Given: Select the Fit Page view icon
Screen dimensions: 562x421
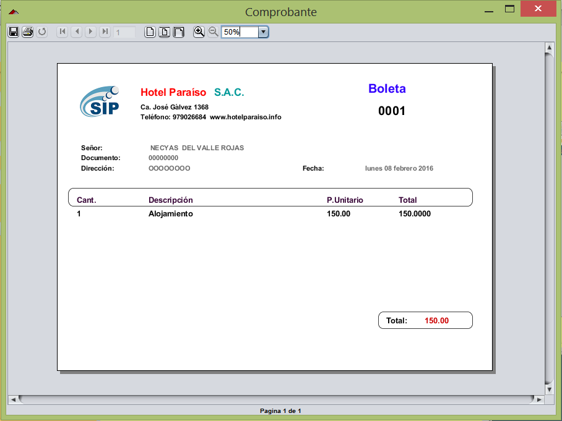Looking at the screenshot, I should coord(164,32).
